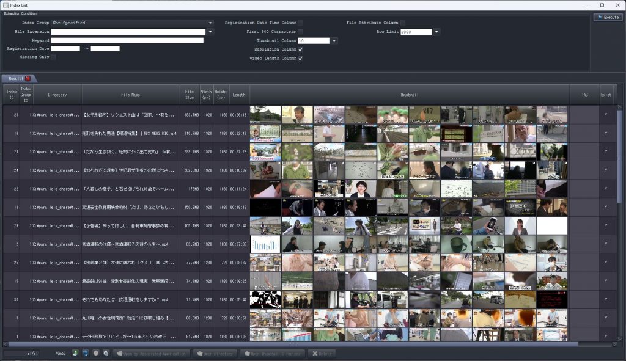626x361 pixels.
Task: Select the Result1 tab
Action: (x=15, y=79)
